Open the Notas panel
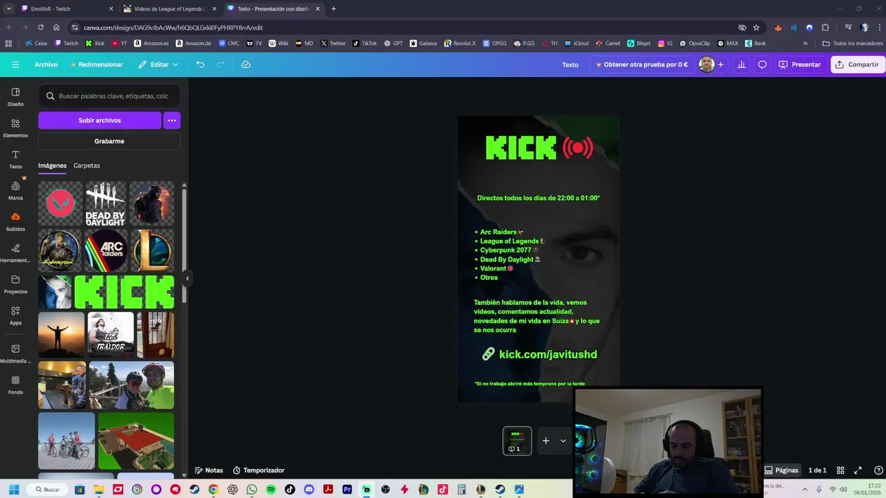The image size is (886, 498). [x=208, y=470]
